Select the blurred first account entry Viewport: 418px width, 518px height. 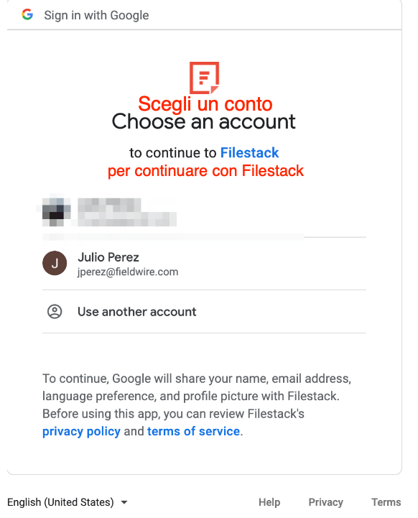[204, 212]
